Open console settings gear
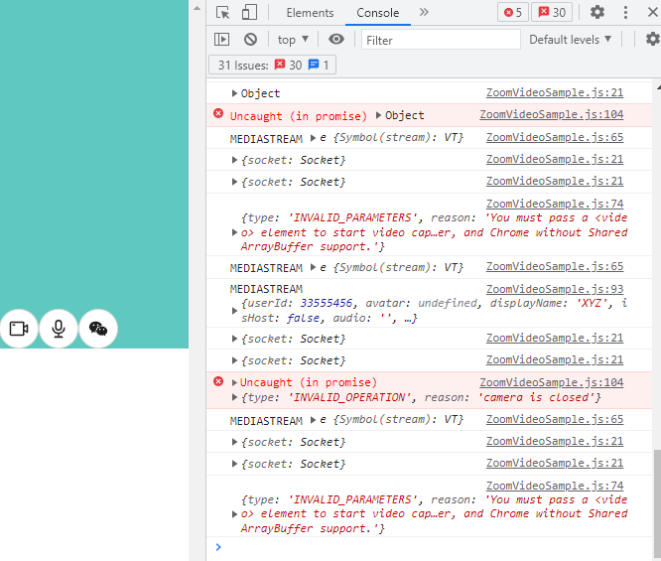 pos(653,40)
